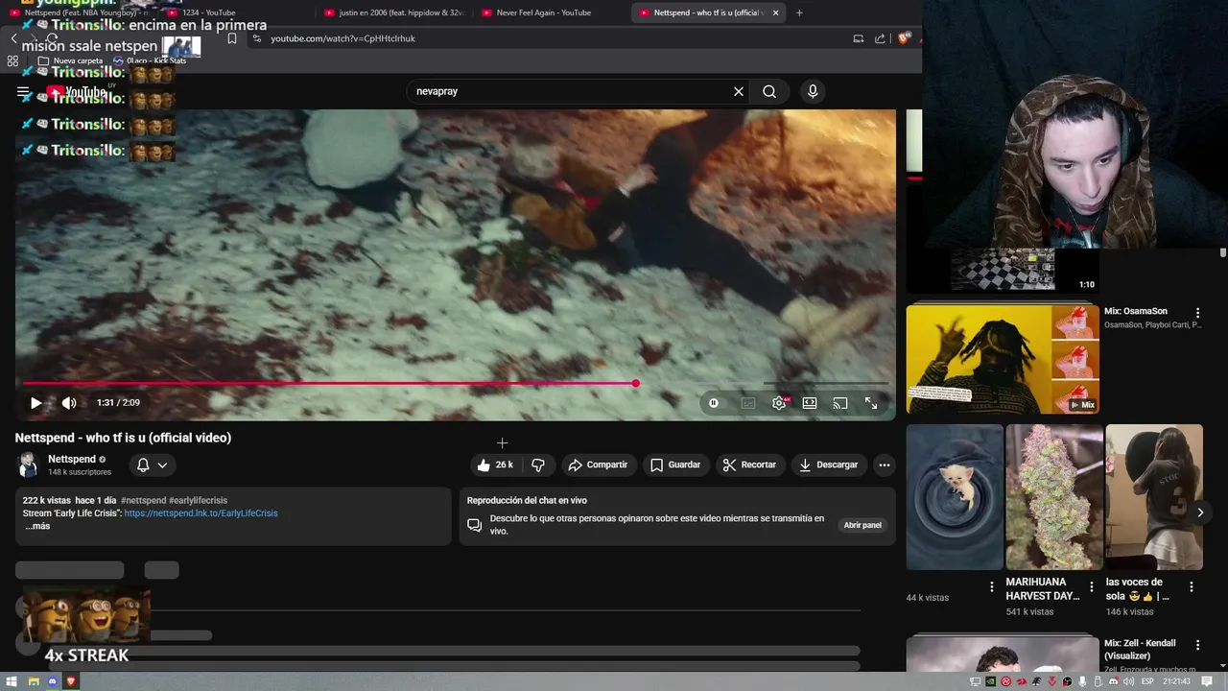Like the video showing 26 k
1228x691 pixels.
click(496, 465)
